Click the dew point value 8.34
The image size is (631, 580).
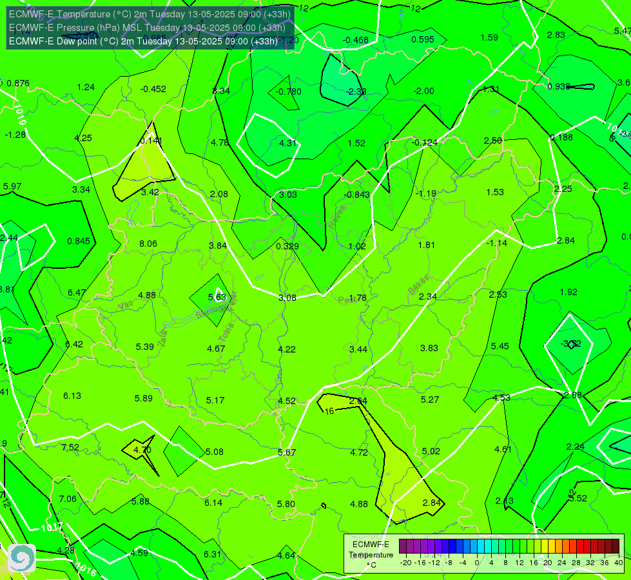point(221,91)
